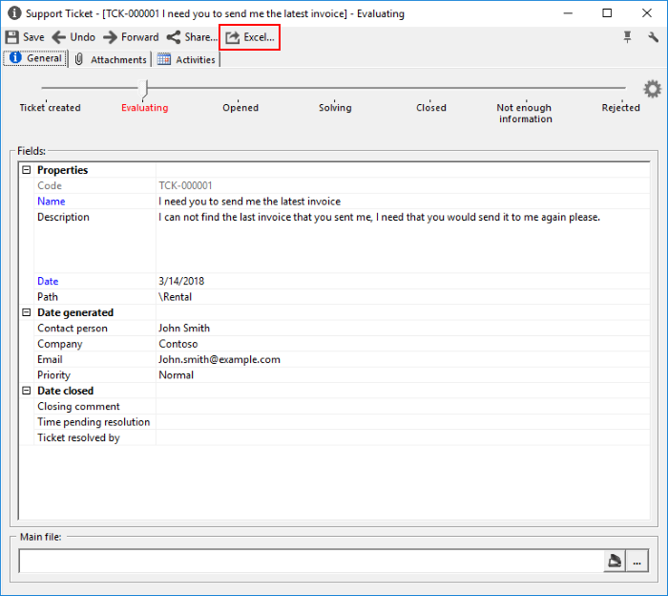Click the paperclip Attachments icon
Screen dimensions: 668x596
tap(79, 59)
